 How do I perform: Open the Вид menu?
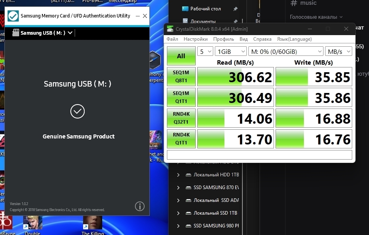[244, 39]
